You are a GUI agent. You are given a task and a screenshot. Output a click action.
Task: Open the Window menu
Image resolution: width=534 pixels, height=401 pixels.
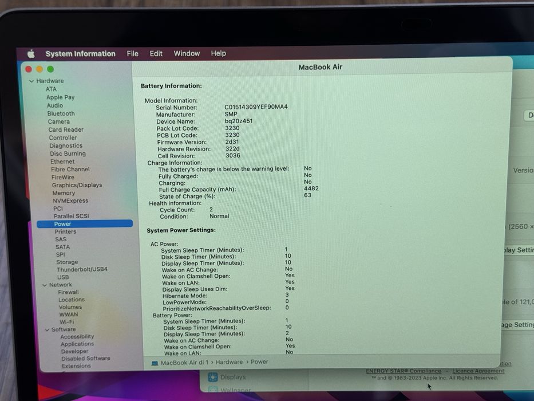(x=187, y=53)
